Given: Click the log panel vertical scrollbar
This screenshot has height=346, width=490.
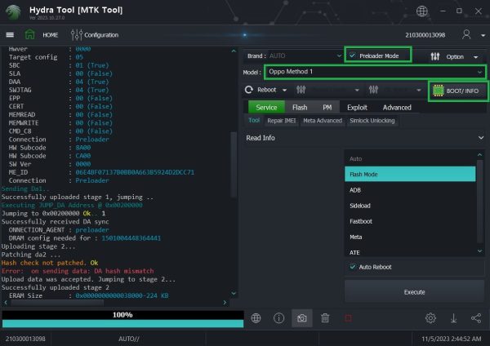Looking at the screenshot, I should pos(234,165).
